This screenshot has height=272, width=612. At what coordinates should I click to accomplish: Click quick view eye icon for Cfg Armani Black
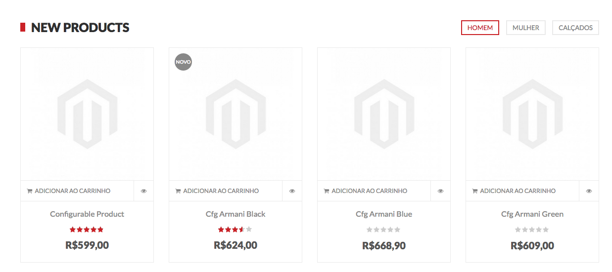click(292, 191)
